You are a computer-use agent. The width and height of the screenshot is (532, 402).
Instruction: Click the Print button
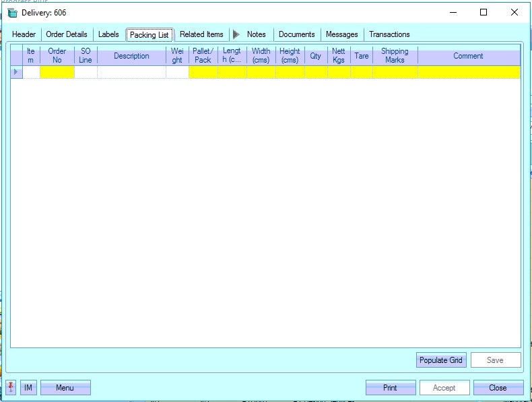coord(390,388)
